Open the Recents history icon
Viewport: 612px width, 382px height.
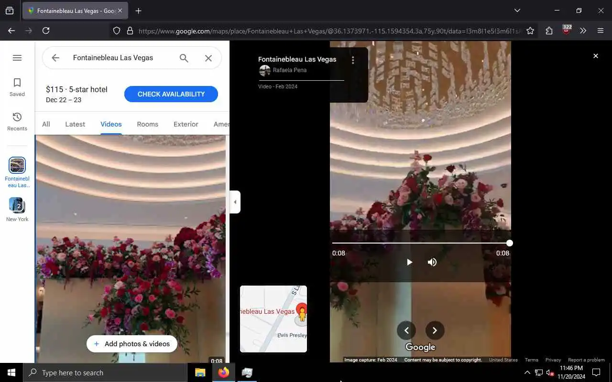click(x=17, y=122)
